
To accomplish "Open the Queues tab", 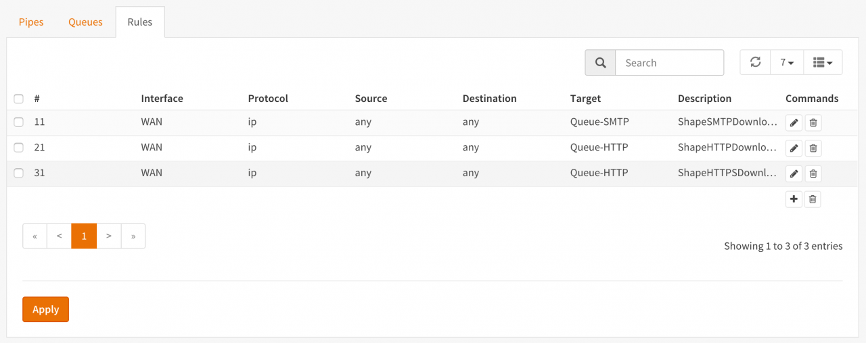I will tap(85, 22).
